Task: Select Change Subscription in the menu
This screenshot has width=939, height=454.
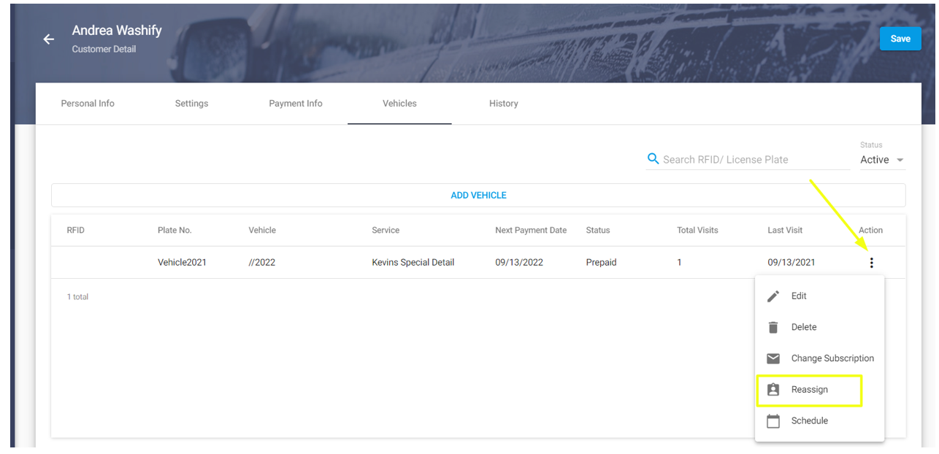Action: (832, 358)
